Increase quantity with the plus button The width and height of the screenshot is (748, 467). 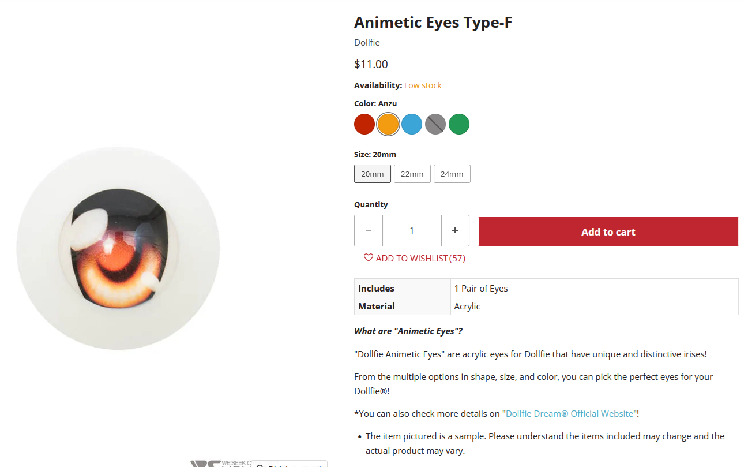point(455,231)
